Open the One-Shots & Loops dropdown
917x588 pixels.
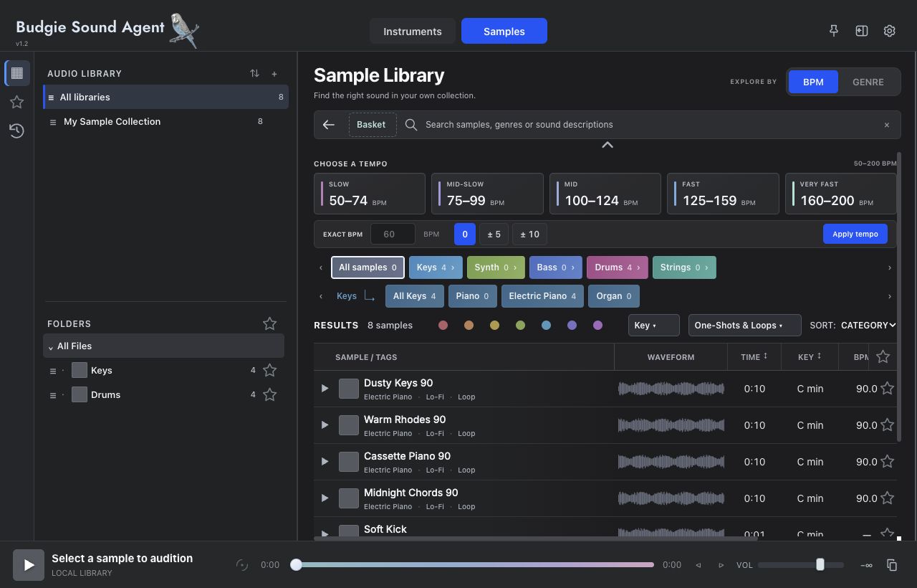point(745,326)
